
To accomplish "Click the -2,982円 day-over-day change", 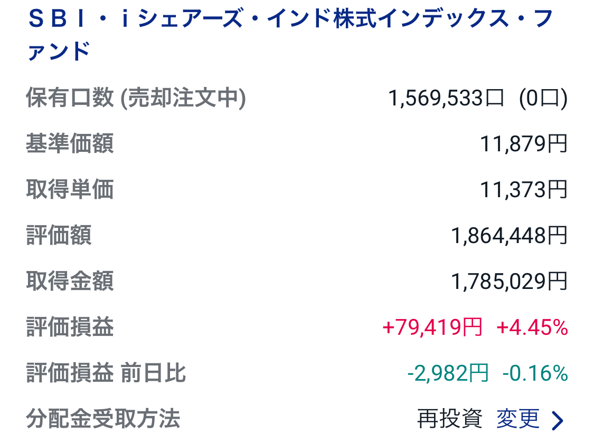I will 448,373.
